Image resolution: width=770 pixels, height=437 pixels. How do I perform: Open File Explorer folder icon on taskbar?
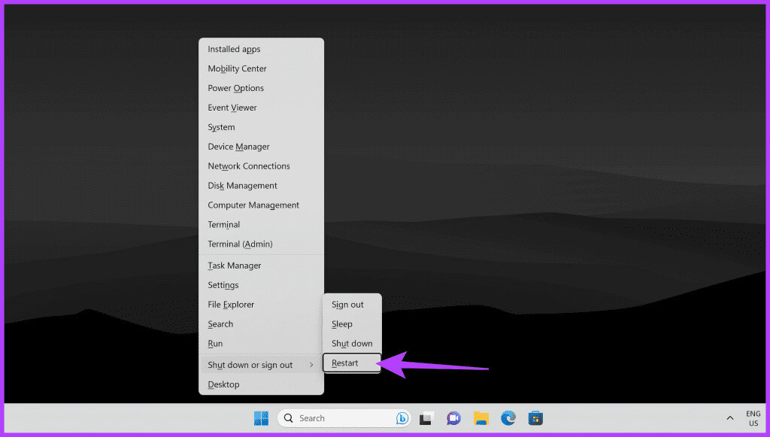point(481,418)
